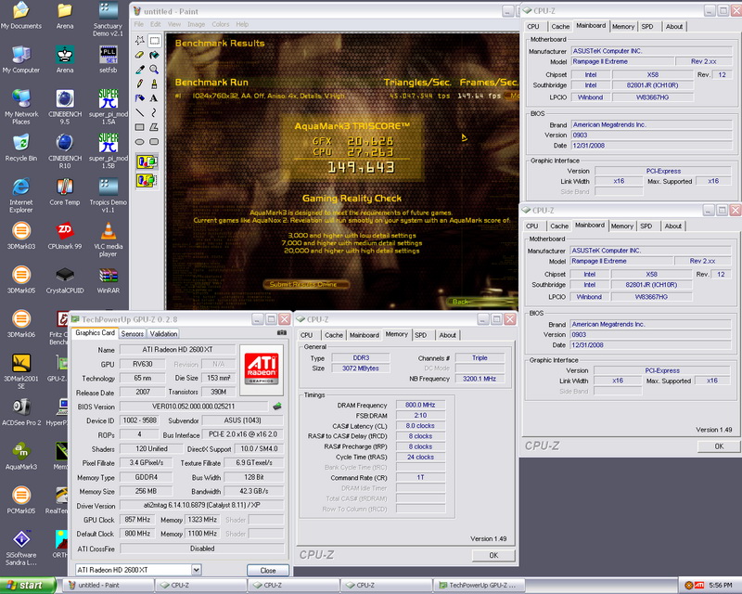The width and height of the screenshot is (742, 594).
Task: Click the DRAM Frequency value 800.0 MHz
Action: tap(420, 405)
